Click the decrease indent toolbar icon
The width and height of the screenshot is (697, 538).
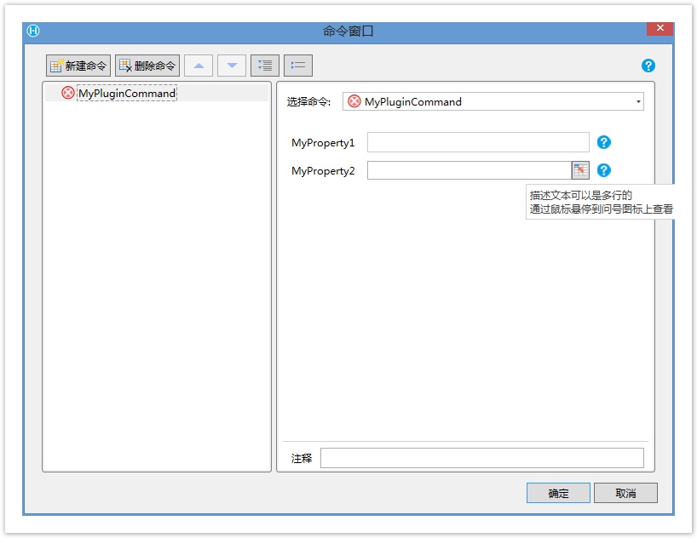[298, 66]
